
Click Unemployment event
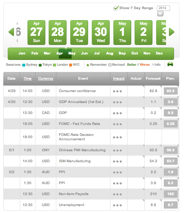(x=72, y=205)
